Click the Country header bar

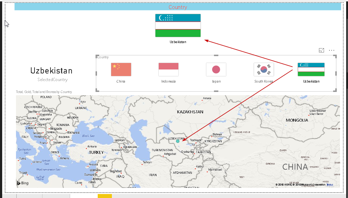[178, 7]
